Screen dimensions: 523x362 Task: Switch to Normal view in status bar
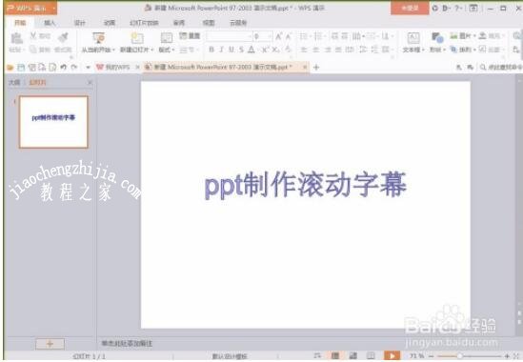pos(335,355)
